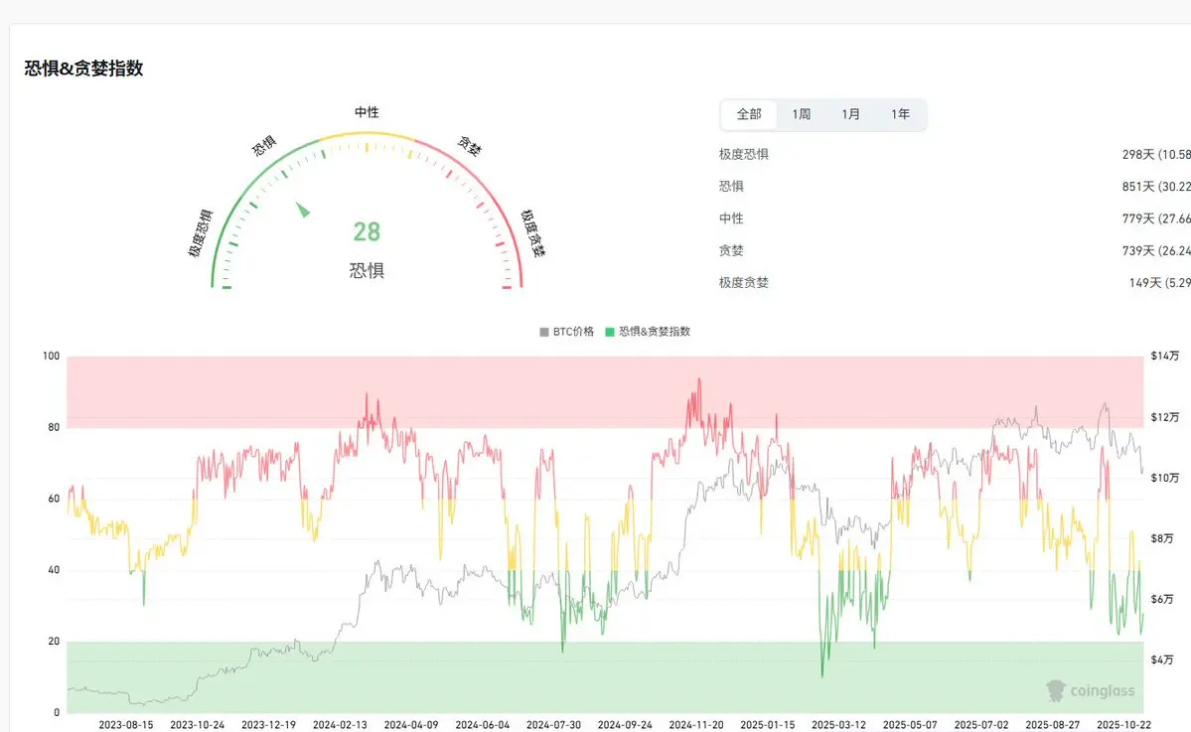The image size is (1191, 732).
Task: Click the 2023-10-24 x-axis date
Action: click(x=198, y=725)
